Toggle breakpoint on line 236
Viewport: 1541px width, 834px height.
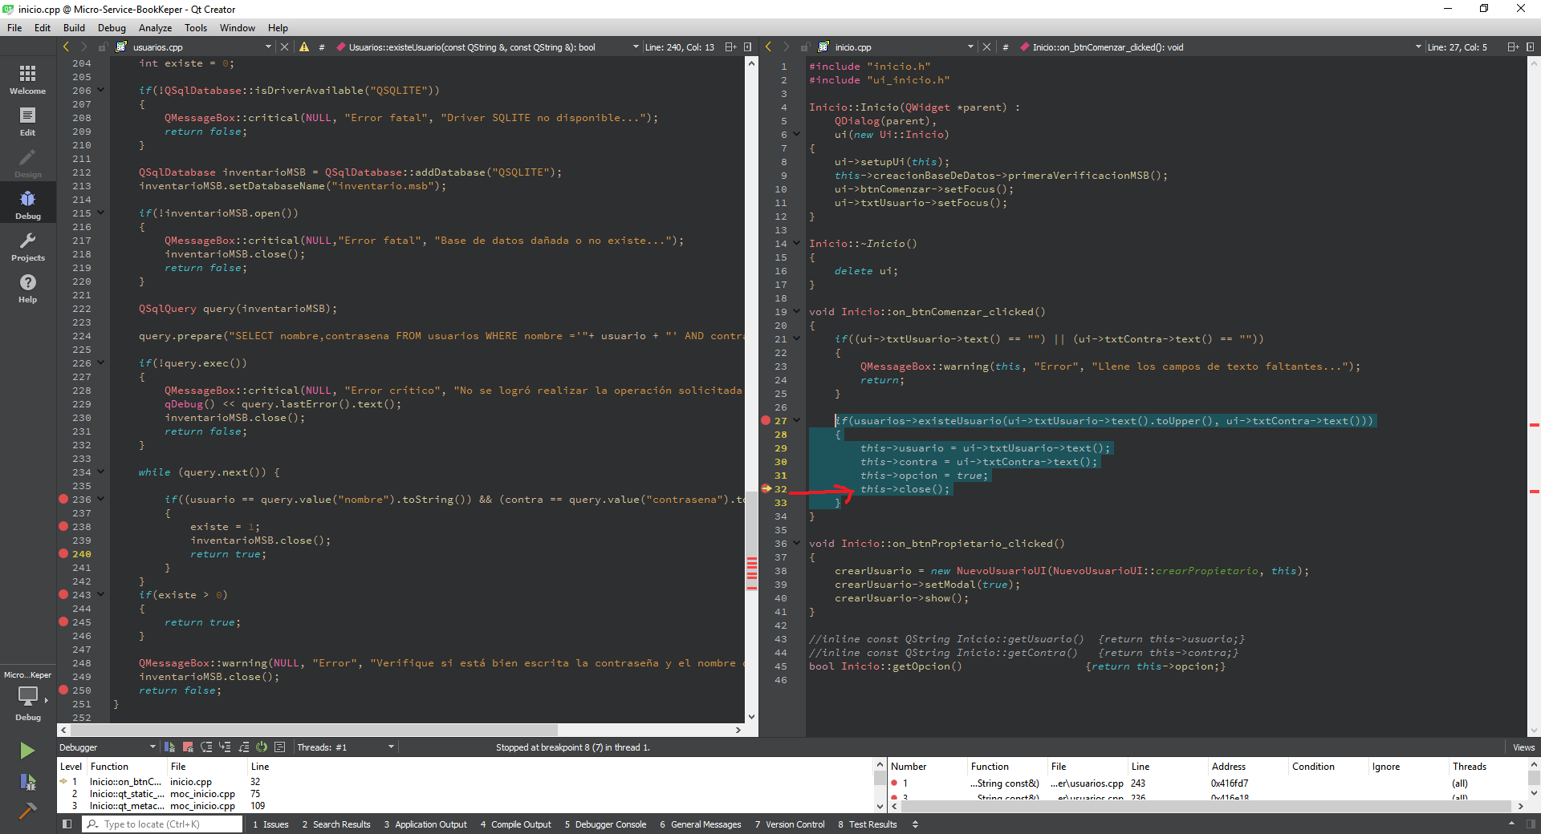(63, 499)
